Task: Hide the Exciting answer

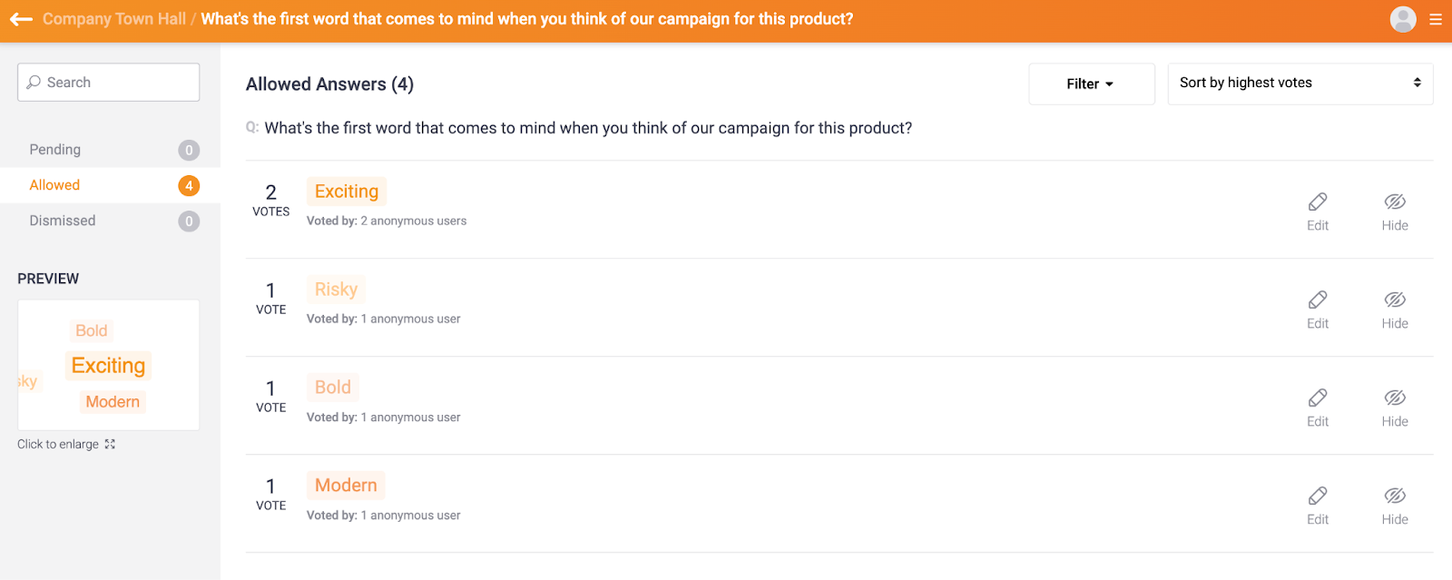Action: tap(1395, 202)
